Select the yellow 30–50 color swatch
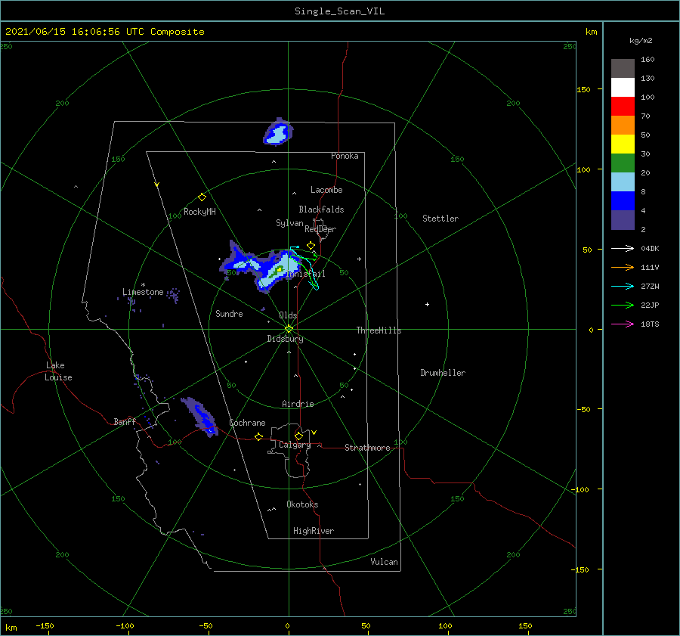The height and width of the screenshot is (636, 680). [623, 144]
